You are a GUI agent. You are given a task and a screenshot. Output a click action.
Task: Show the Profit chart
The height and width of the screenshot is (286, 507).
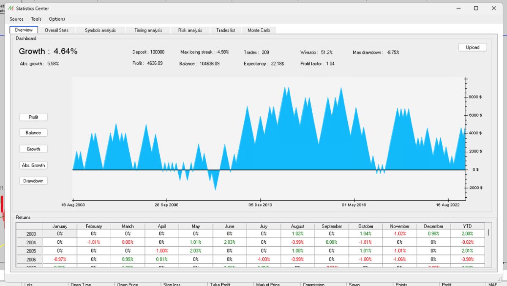(33, 117)
